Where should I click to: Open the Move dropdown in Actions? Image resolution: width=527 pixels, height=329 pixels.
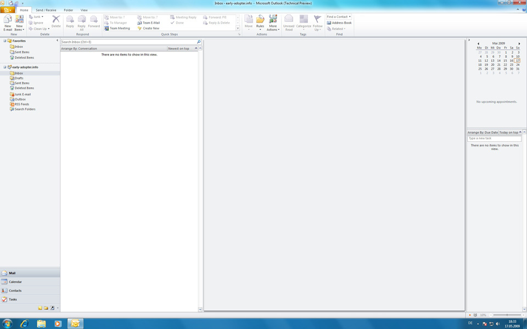click(x=249, y=23)
